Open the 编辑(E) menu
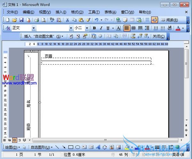The image size is (192, 159). 28,12
